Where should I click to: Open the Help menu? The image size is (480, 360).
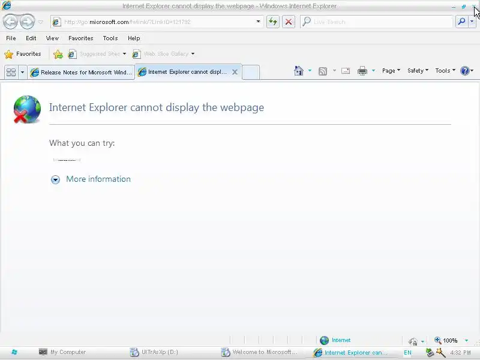(x=134, y=38)
